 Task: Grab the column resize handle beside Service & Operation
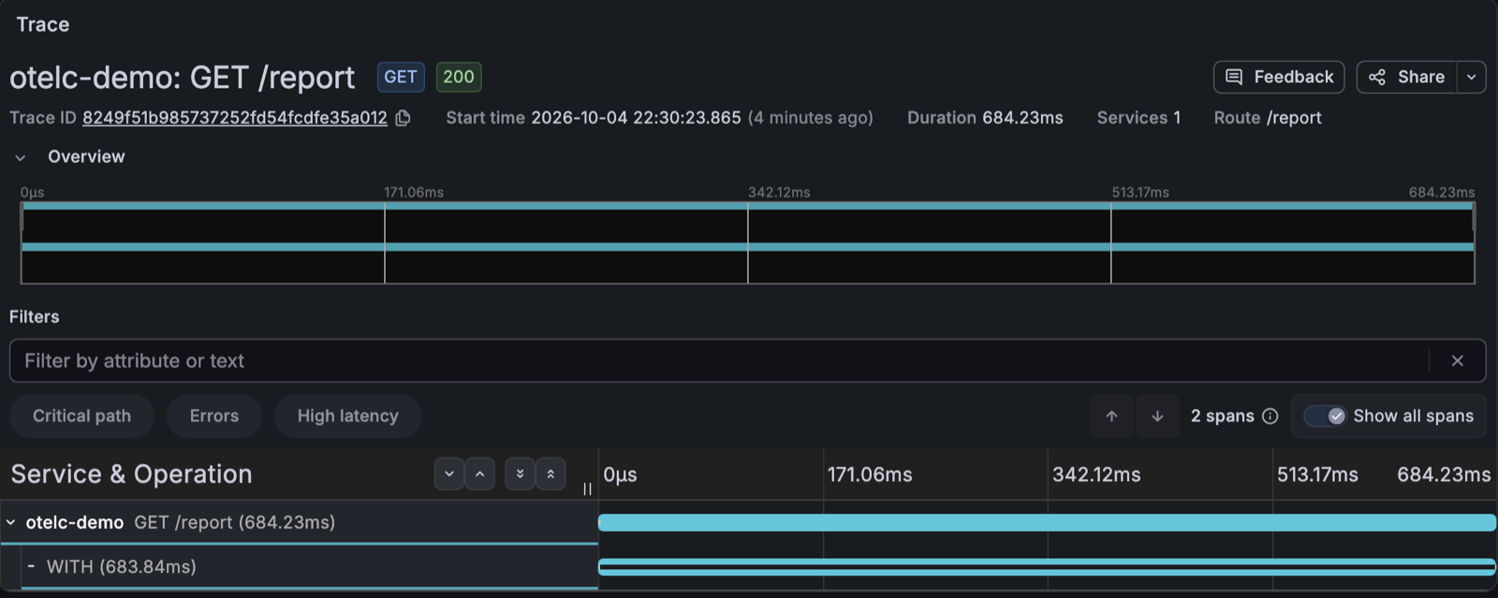pyautogui.click(x=587, y=489)
